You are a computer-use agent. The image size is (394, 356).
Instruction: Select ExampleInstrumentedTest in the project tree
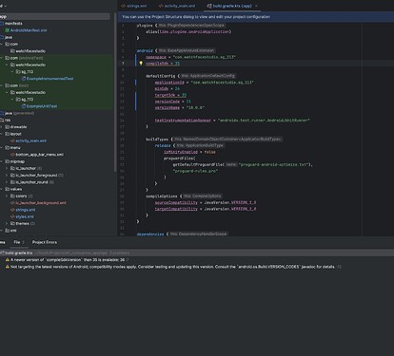pos(50,79)
